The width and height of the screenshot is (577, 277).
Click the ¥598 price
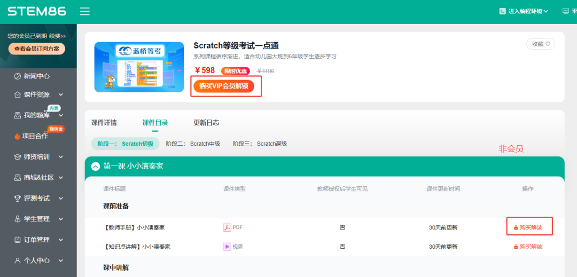click(x=205, y=70)
